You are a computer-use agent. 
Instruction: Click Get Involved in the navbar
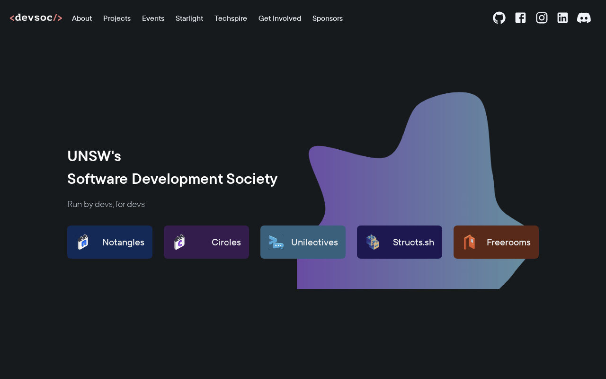coord(280,18)
